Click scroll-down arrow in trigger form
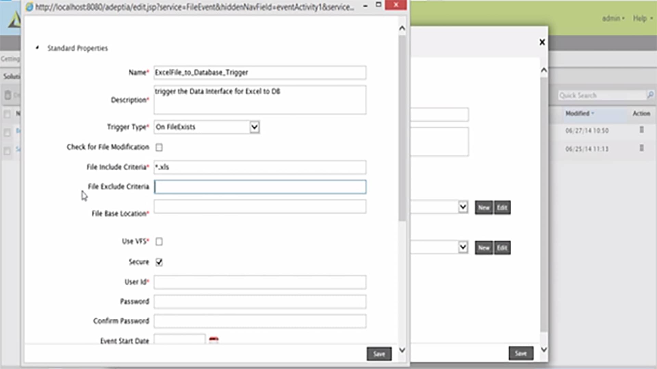 click(x=402, y=350)
